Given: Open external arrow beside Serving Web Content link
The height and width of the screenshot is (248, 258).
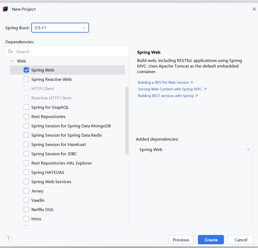Looking at the screenshot, I should 205,89.
